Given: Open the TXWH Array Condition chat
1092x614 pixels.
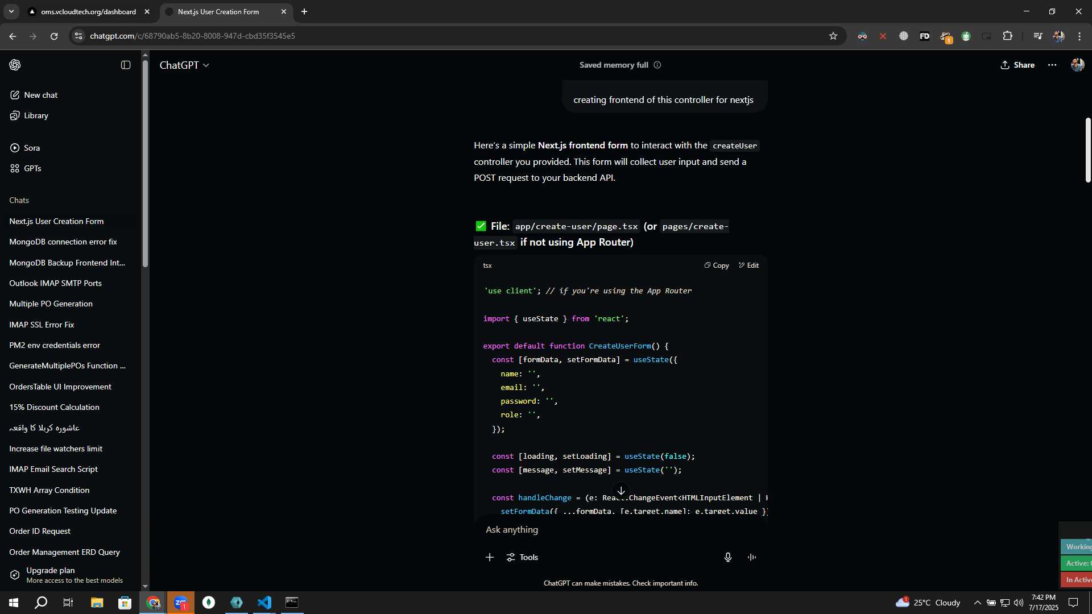Looking at the screenshot, I should pyautogui.click(x=49, y=490).
